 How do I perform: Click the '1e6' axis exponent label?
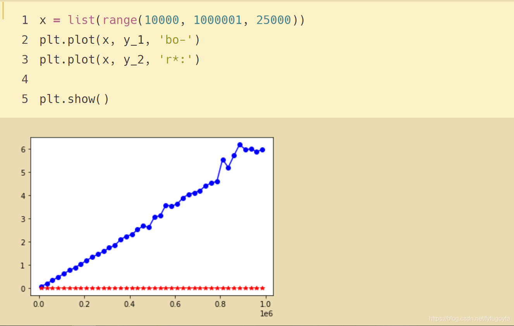pos(266,314)
